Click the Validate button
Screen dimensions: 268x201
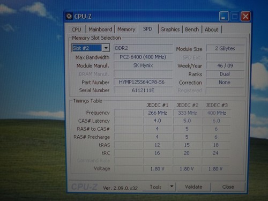tap(193, 187)
